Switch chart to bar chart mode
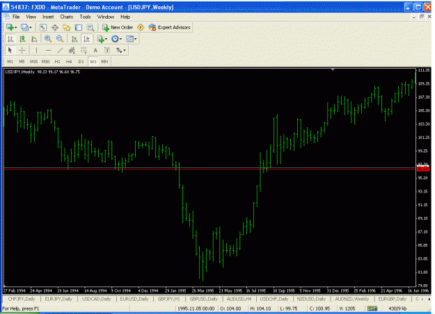435x314 pixels. 10,39
